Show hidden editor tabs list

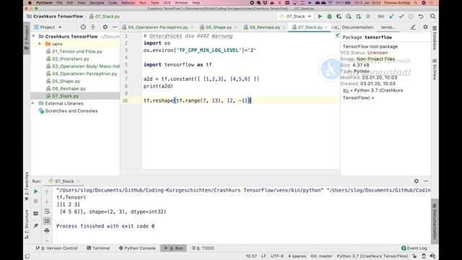click(x=335, y=27)
